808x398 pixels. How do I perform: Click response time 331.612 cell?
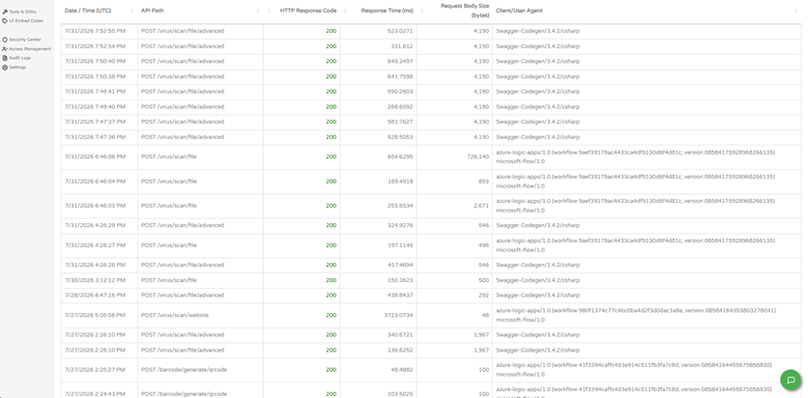[x=402, y=46]
